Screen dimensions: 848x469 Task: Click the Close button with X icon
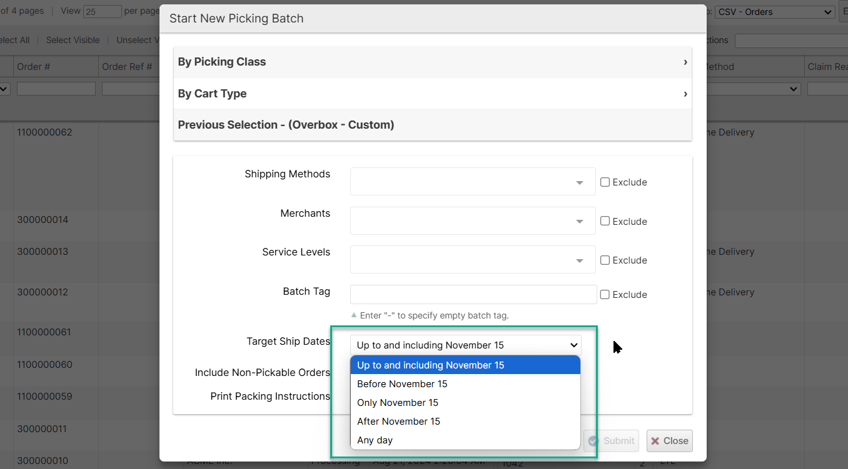click(x=669, y=441)
